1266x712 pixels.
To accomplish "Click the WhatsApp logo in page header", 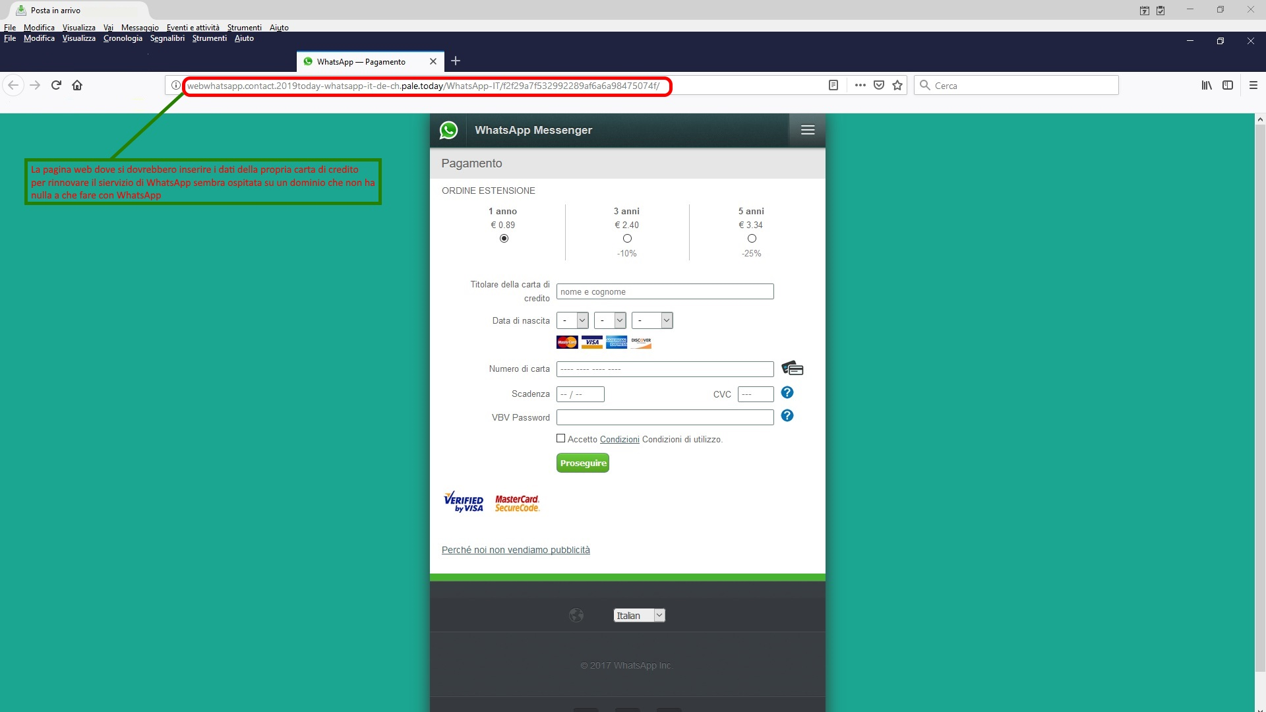I will [448, 130].
